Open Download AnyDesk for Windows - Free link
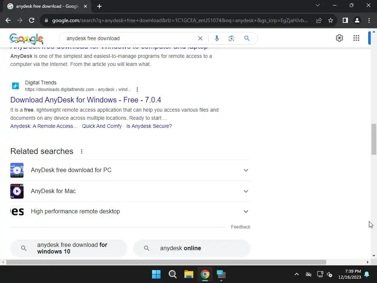The height and width of the screenshot is (283, 377). pyautogui.click(x=85, y=100)
